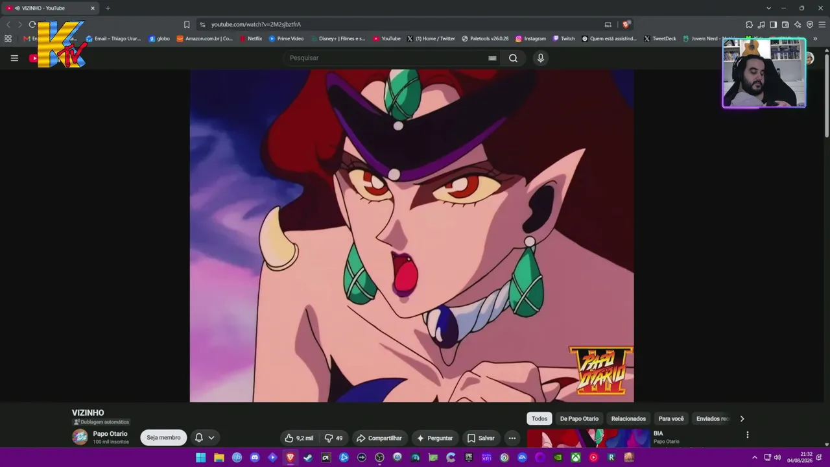Open the YouTube guide hamburger menu

pyautogui.click(x=14, y=58)
